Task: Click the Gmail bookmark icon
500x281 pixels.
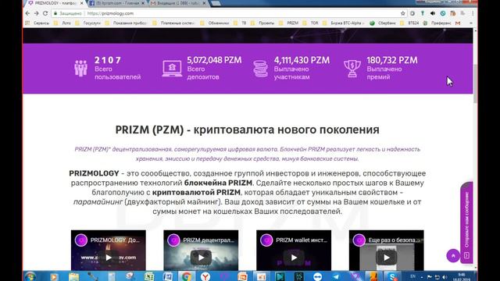Action: pyautogui.click(x=458, y=23)
